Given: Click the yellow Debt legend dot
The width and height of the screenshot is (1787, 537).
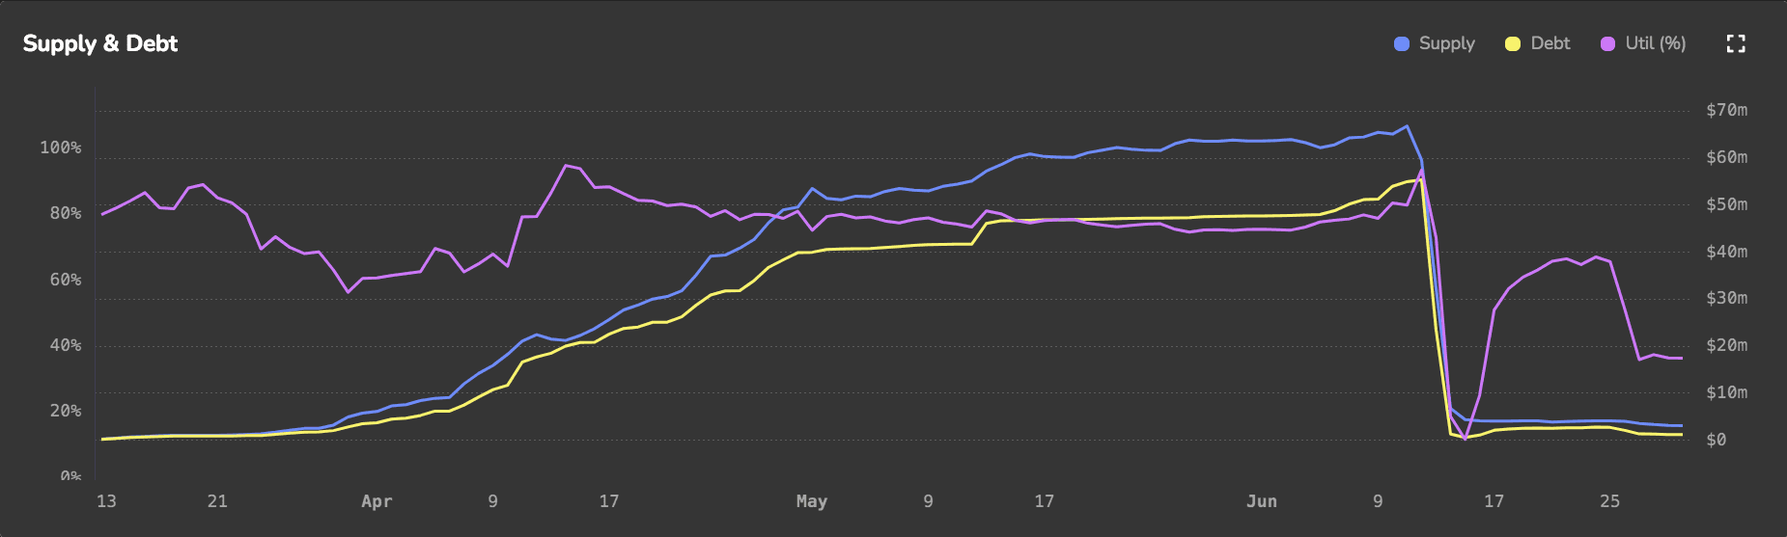Looking at the screenshot, I should point(1513,43).
